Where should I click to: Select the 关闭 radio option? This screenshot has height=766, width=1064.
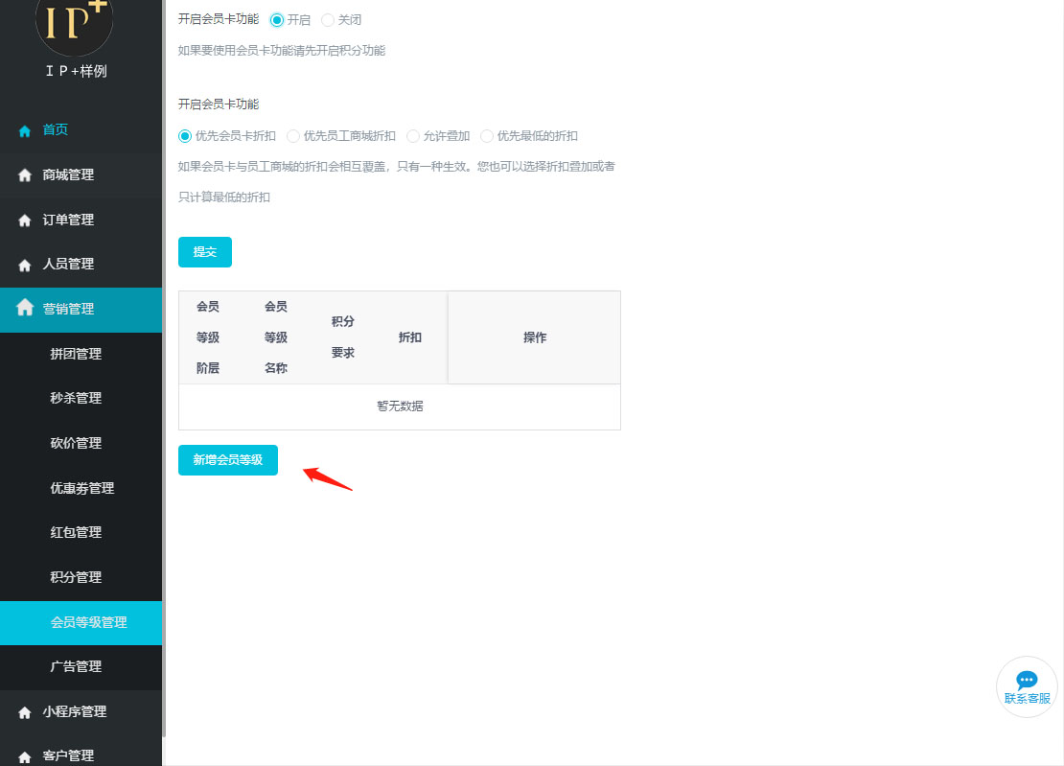tap(328, 20)
